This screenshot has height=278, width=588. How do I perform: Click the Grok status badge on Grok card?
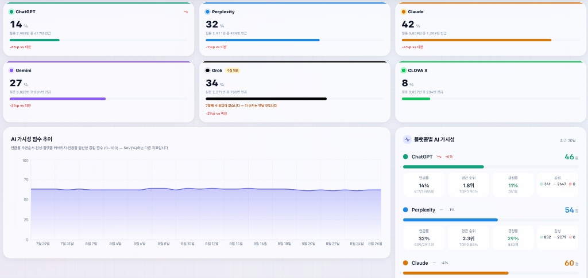[233, 71]
